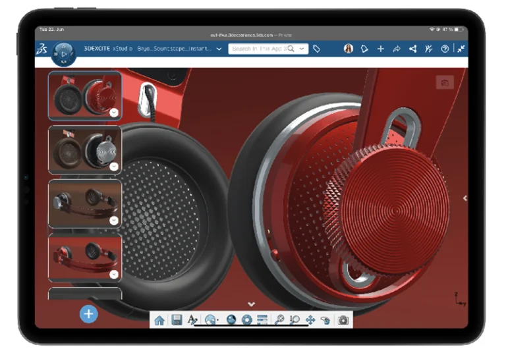Click the plus icon in top bar
The height and width of the screenshot is (353, 506).
[x=380, y=49]
